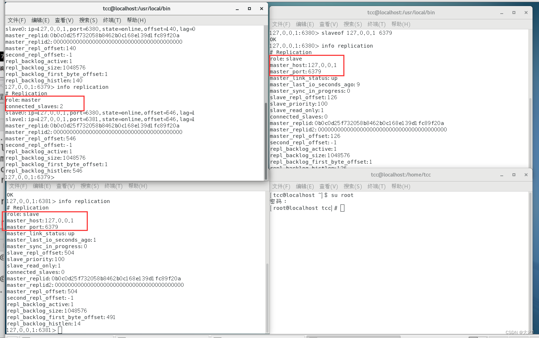Image resolution: width=539 pixels, height=338 pixels.
Task: Click master_repl_offset:126 line
Action: tap(305, 136)
